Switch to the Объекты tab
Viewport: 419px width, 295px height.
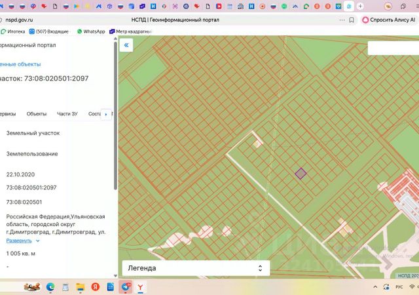[37, 114]
